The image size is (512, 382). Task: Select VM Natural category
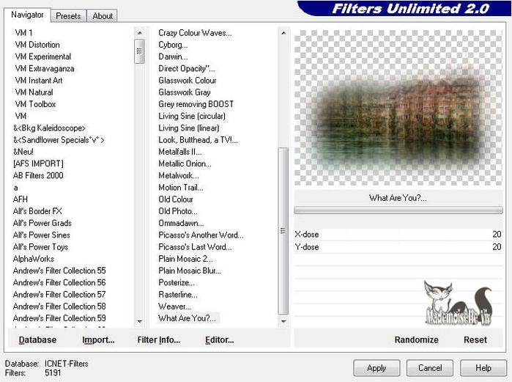(x=34, y=92)
